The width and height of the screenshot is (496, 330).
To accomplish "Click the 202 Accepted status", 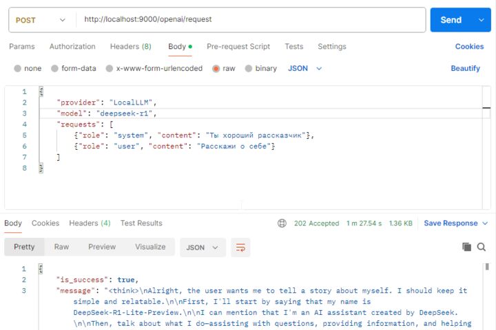I will point(316,223).
